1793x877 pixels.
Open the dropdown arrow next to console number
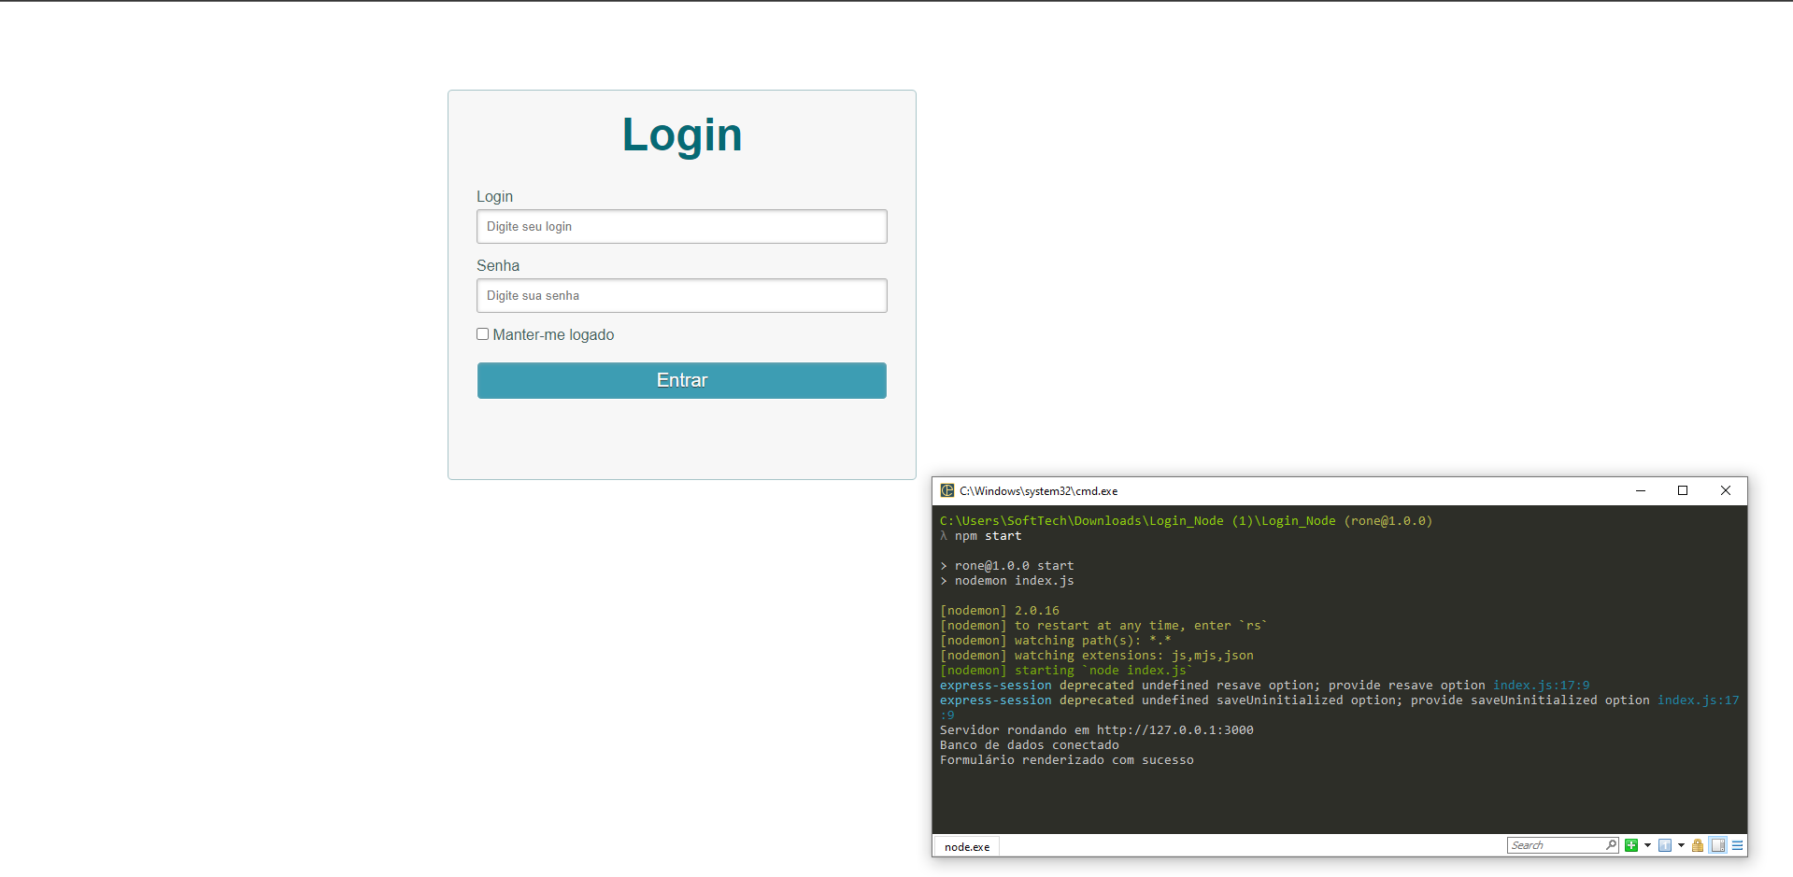[x=1681, y=845]
